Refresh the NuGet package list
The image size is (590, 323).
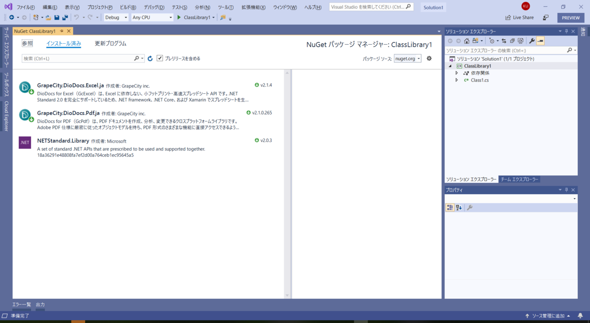[x=150, y=59]
